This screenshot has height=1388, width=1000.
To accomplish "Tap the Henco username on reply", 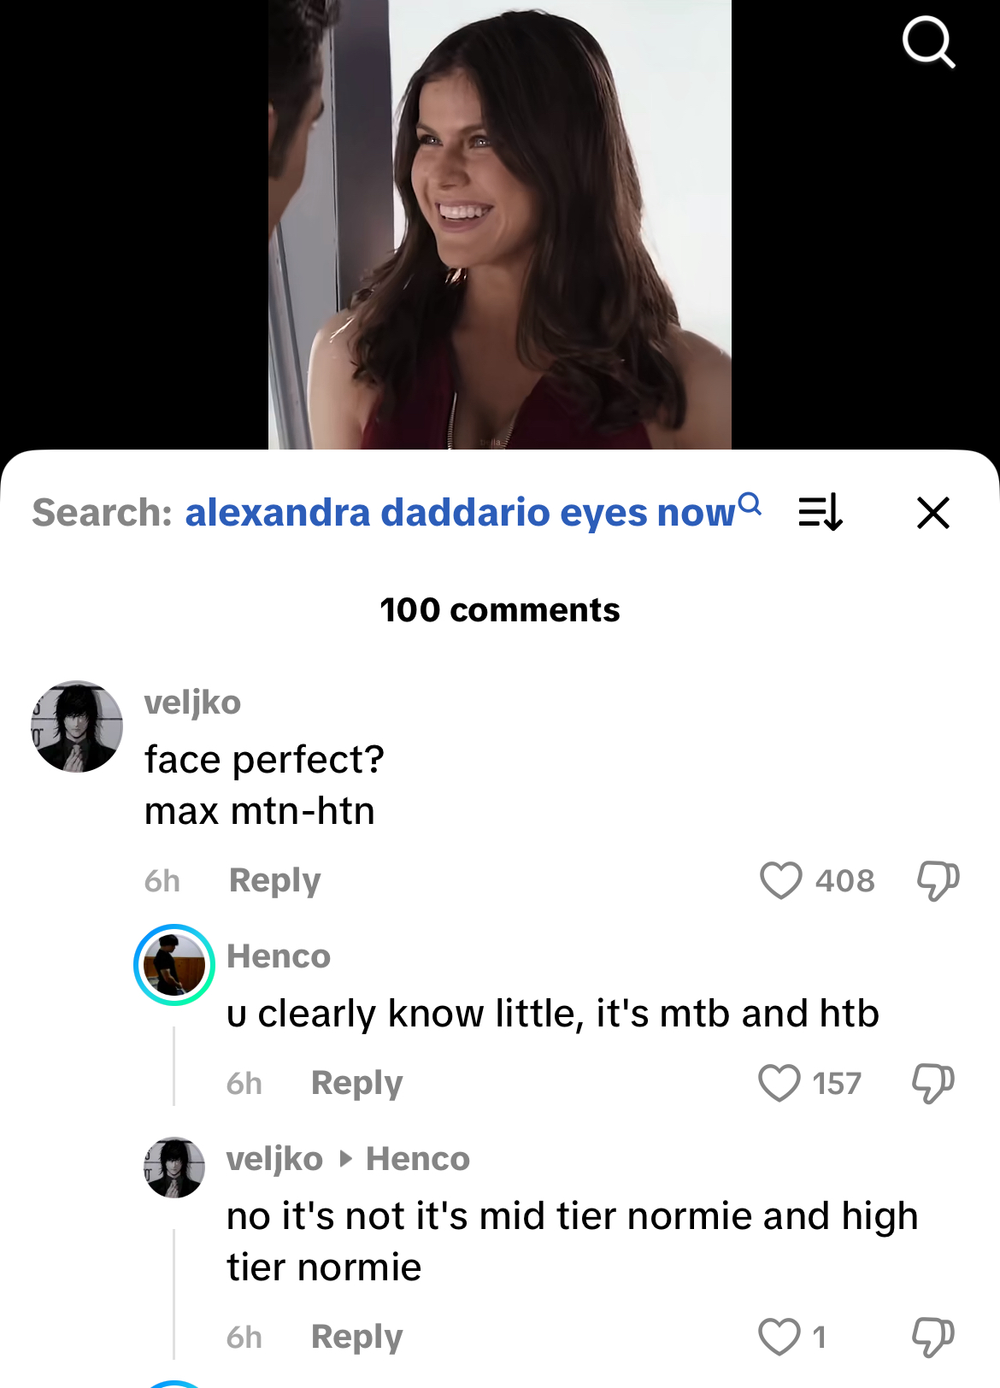I will coord(279,956).
